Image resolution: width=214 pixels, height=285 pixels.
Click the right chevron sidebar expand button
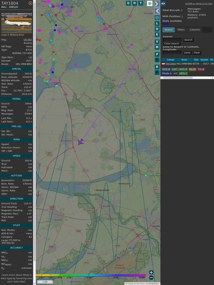157,4
